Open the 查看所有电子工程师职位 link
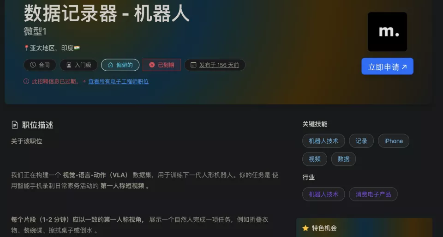The image size is (443, 237). pos(119,81)
